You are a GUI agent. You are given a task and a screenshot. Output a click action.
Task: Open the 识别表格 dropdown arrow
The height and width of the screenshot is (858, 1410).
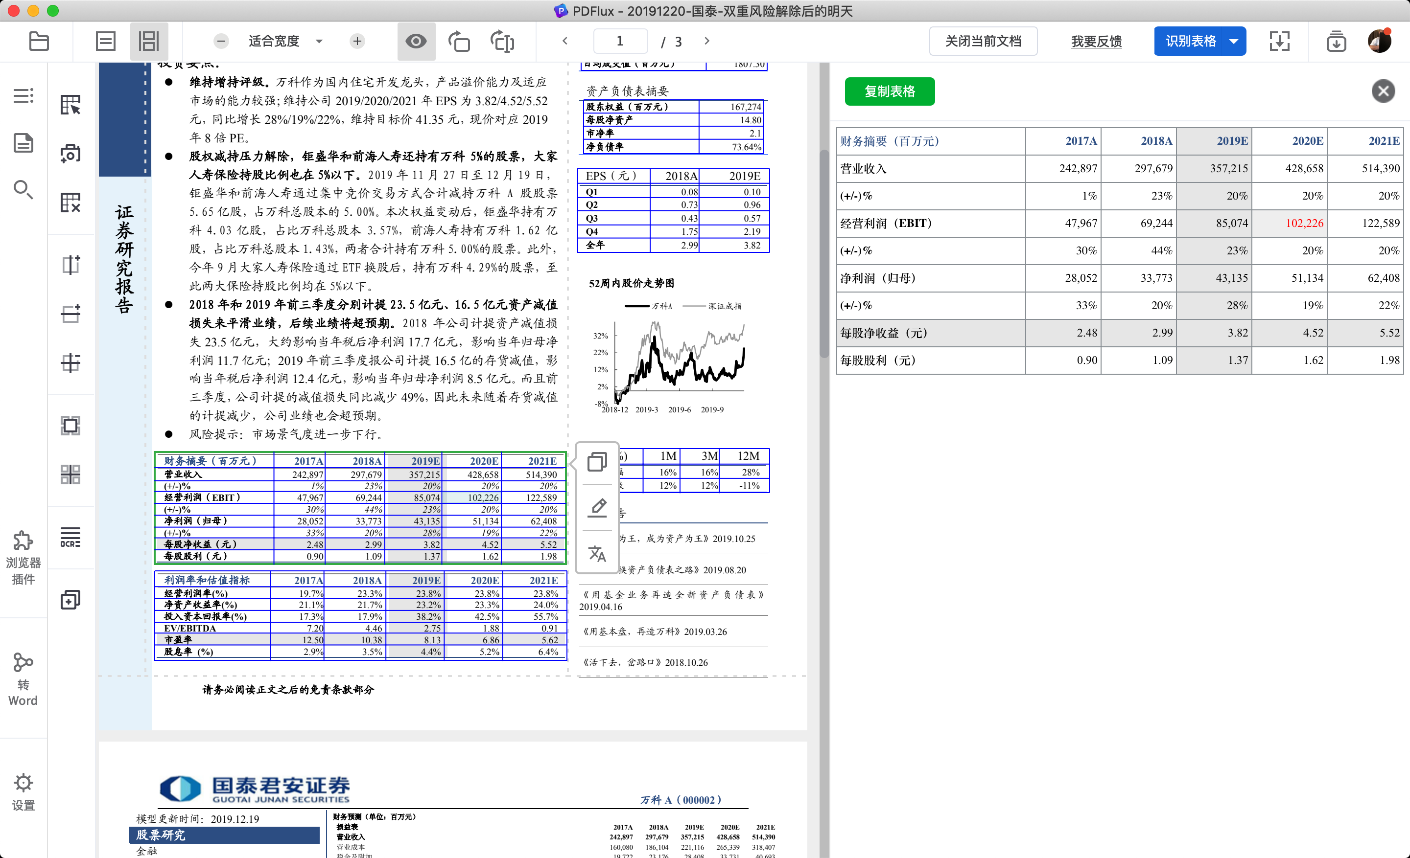click(x=1234, y=41)
